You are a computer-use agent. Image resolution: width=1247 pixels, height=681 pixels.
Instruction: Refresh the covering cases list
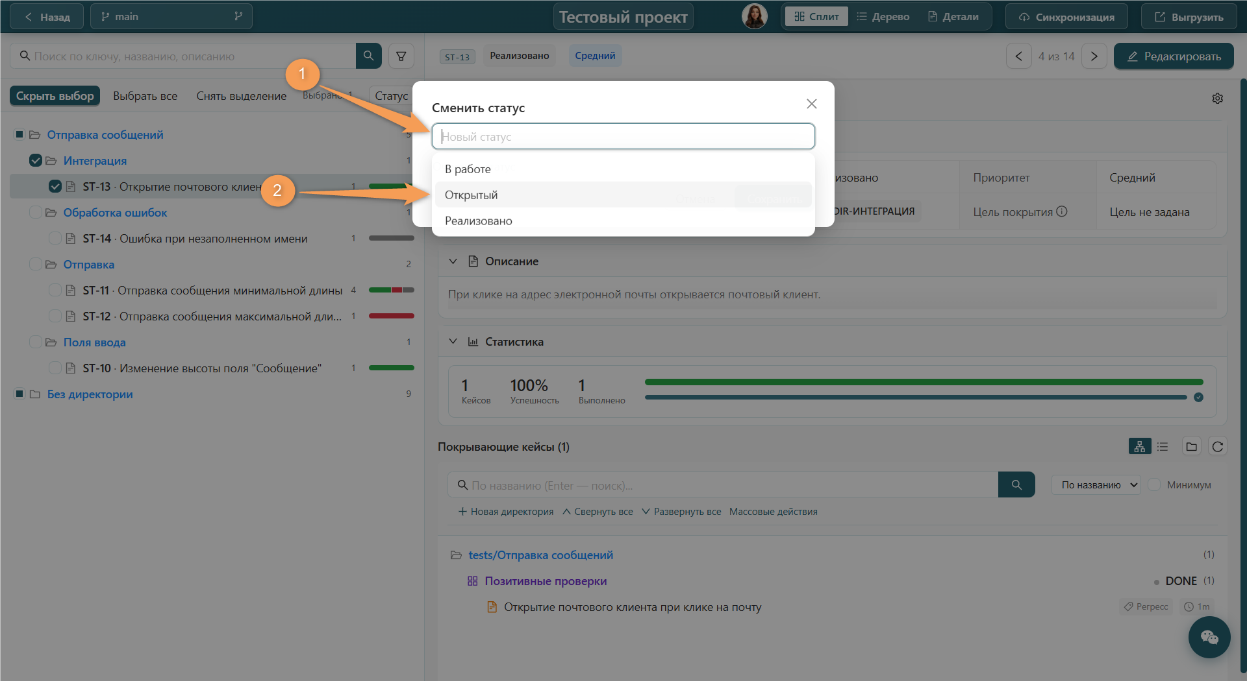(x=1218, y=446)
